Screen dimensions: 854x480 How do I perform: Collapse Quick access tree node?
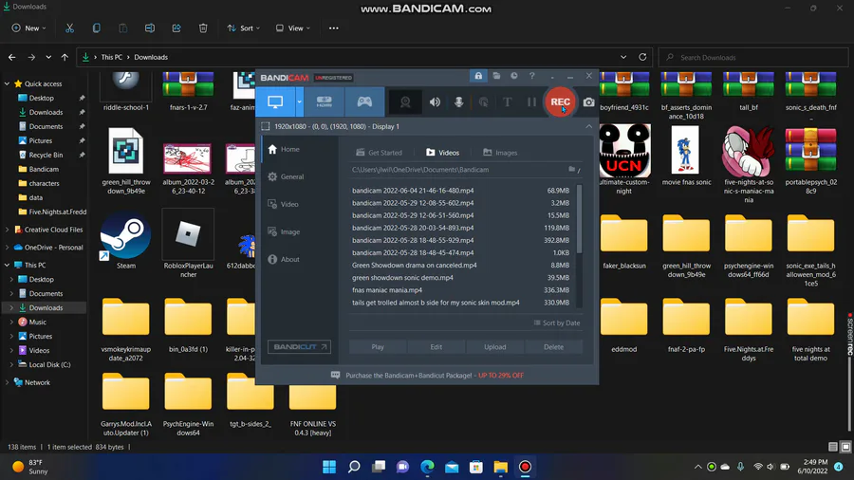coord(7,83)
